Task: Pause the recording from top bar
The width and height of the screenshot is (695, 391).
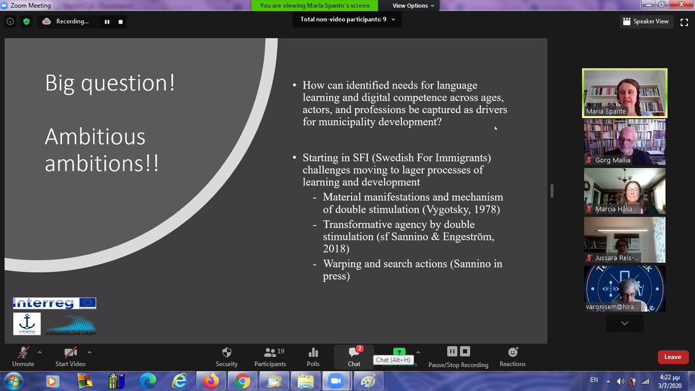Action: pos(107,21)
